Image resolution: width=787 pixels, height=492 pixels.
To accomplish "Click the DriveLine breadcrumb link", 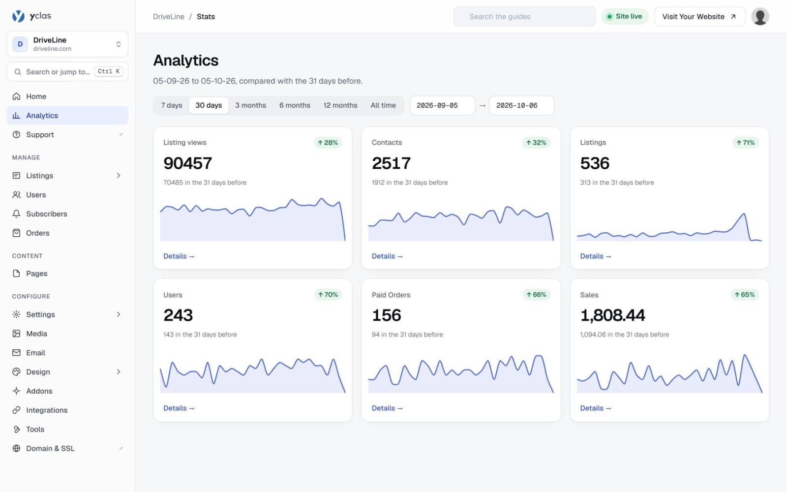I will click(x=169, y=17).
